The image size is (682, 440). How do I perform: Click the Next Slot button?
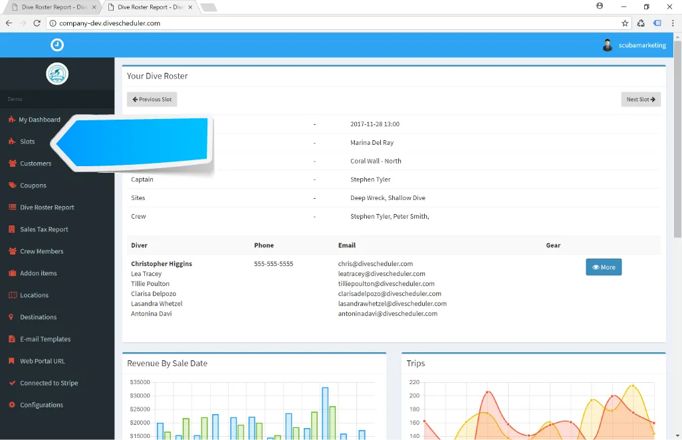(641, 99)
